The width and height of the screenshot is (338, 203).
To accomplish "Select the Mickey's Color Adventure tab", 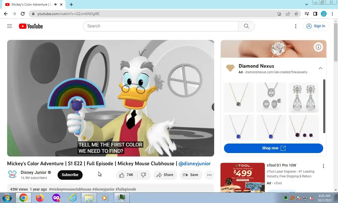I will 31,4.
